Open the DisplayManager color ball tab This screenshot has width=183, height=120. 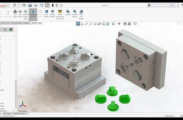[11, 30]
